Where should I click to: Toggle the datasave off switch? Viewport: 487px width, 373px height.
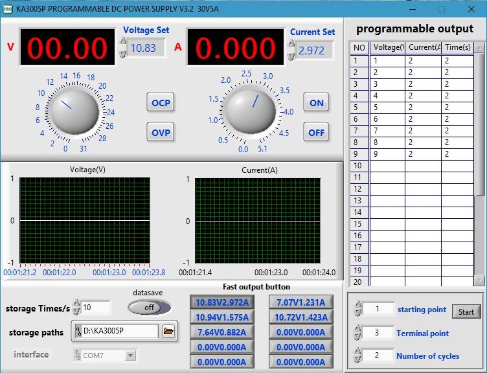pos(150,308)
